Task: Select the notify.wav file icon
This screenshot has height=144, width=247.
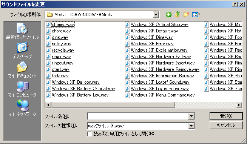Action: (x=48, y=44)
